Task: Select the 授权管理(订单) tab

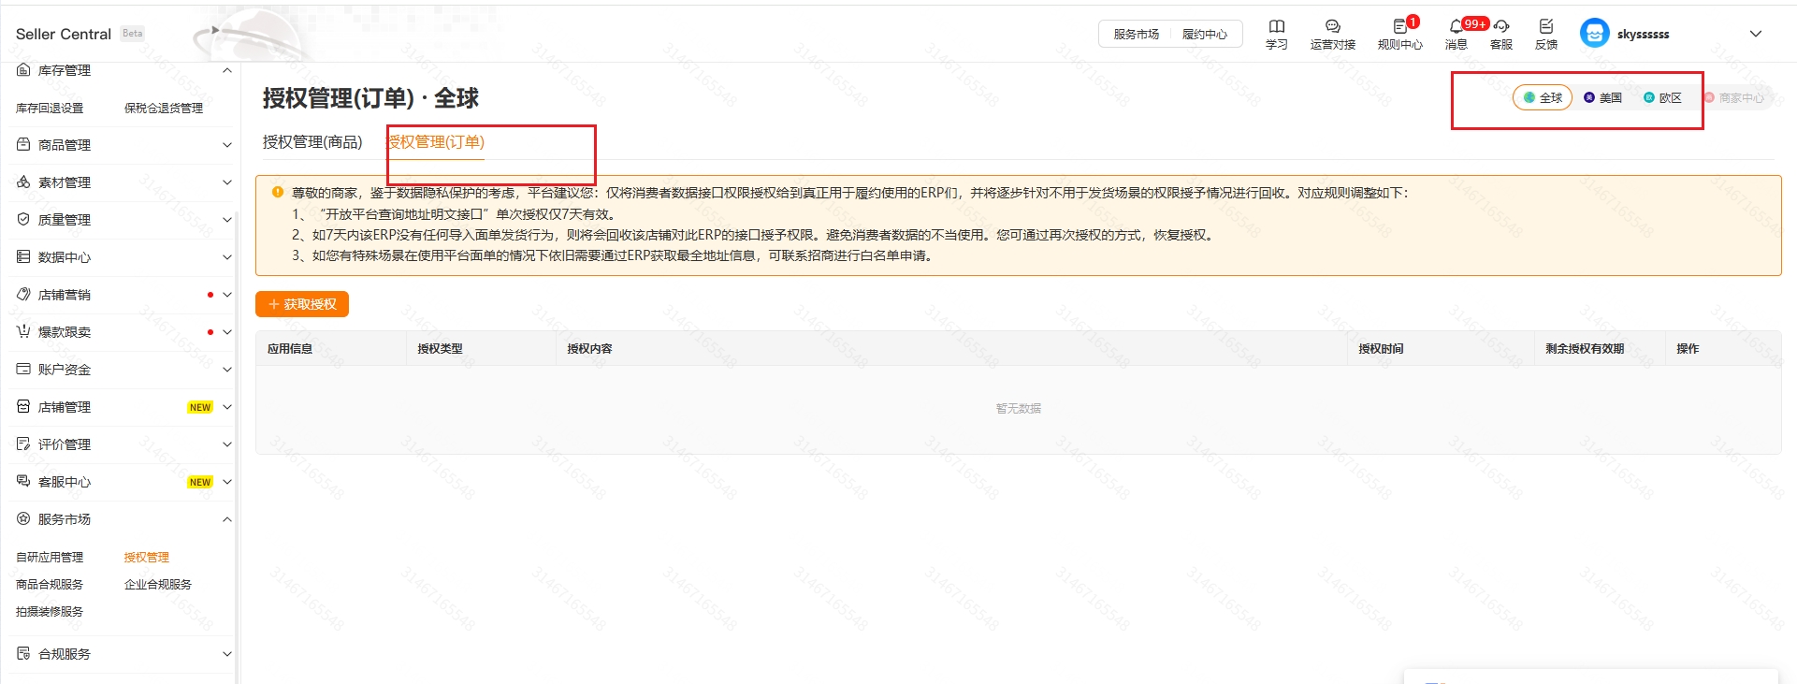Action: pos(436,142)
